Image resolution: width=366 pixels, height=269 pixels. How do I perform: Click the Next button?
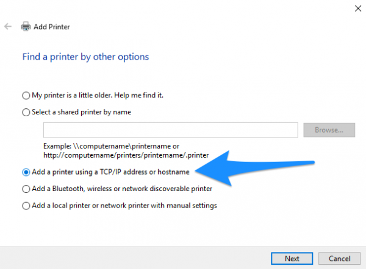coord(292,259)
